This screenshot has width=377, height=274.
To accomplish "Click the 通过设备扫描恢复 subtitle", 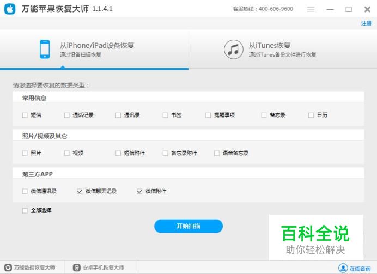I will pyautogui.click(x=81, y=55).
